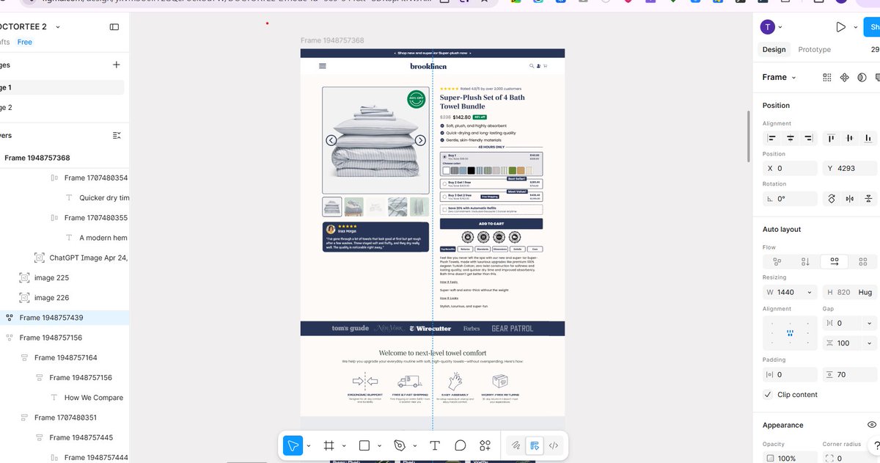The image size is (880, 463).
Task: Select the Pen tool
Action: [x=400, y=445]
